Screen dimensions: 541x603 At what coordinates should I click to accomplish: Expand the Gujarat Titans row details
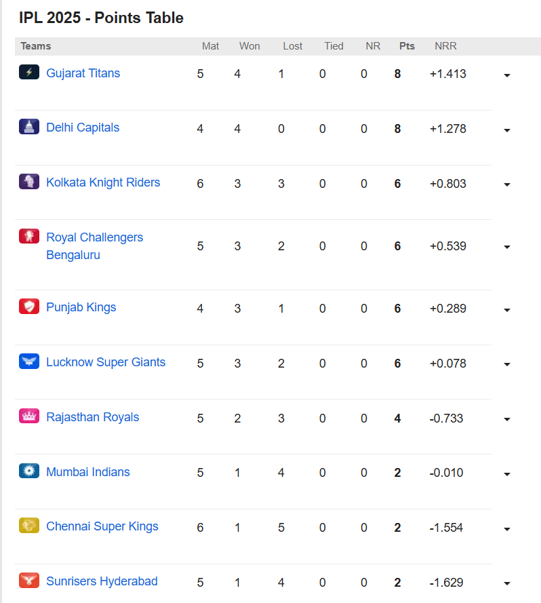507,75
